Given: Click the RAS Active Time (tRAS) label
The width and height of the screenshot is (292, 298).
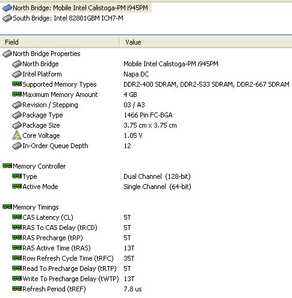Looking at the screenshot, I should (x=57, y=248).
